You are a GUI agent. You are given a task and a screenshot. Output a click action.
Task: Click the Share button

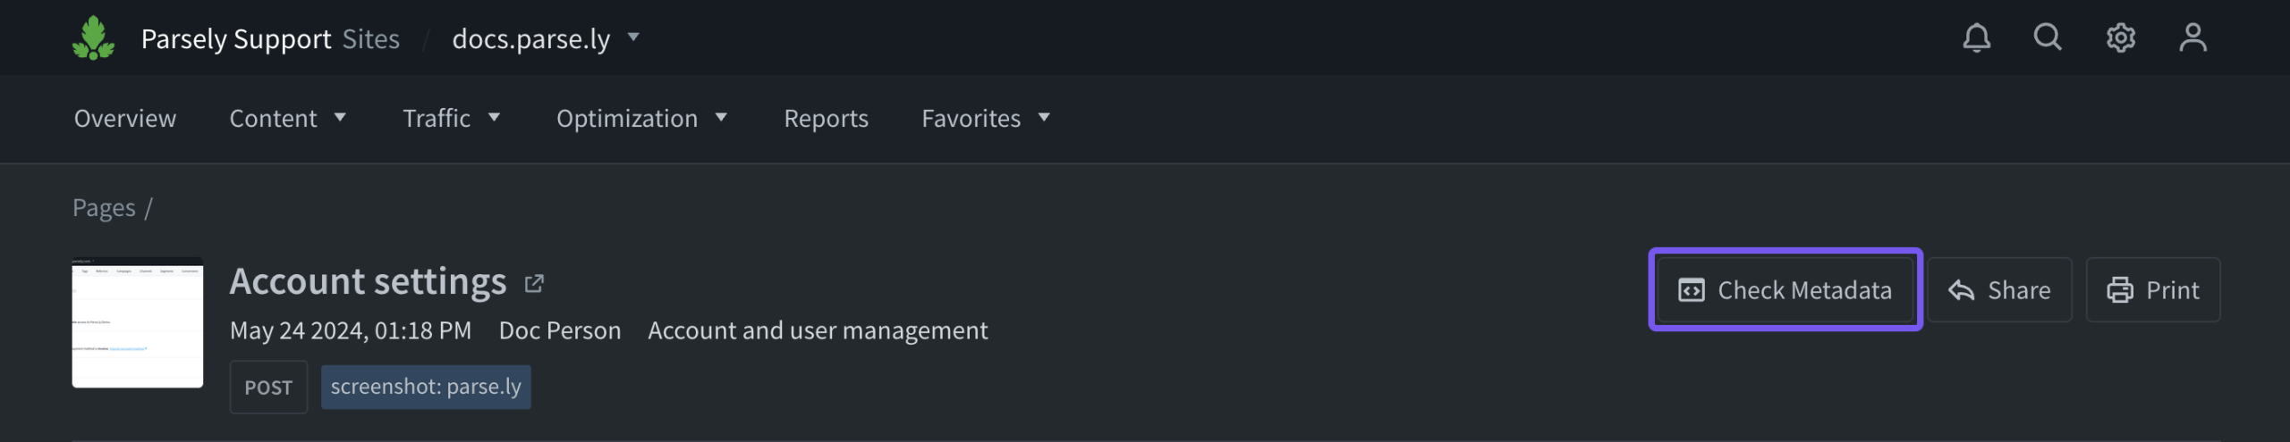click(1999, 290)
